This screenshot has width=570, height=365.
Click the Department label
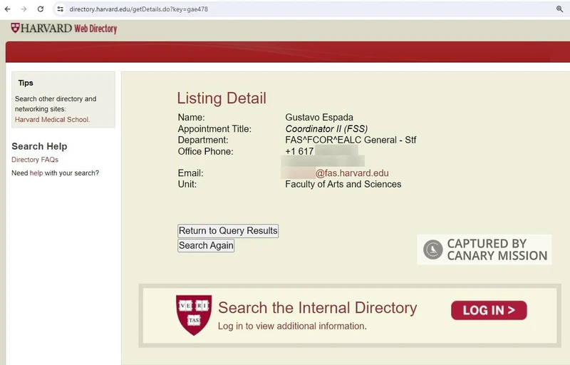click(203, 140)
